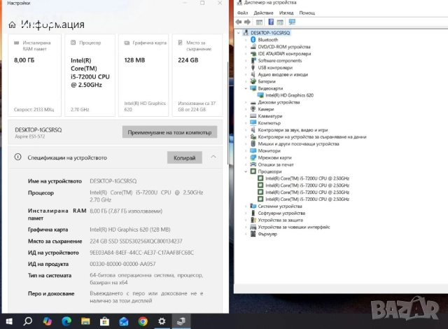Image resolution: width=448 pixels, height=329 pixels.
Task: Expand the Bluetooth node
Action: coord(246,40)
